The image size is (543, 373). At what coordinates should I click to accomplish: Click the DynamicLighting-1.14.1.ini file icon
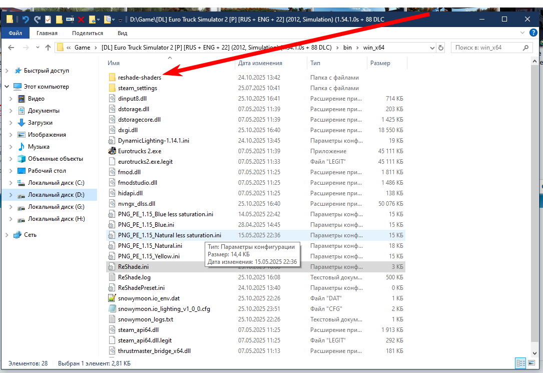click(x=112, y=141)
